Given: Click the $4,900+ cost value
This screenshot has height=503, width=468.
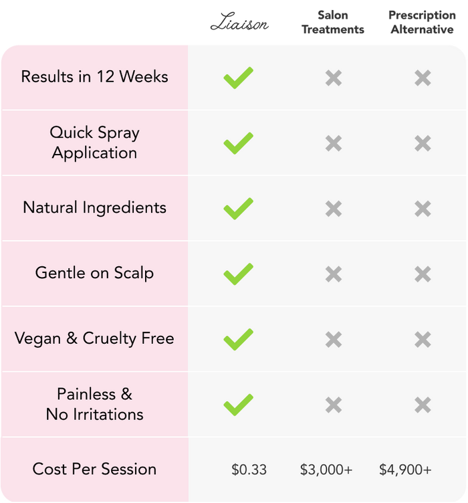Looking at the screenshot, I should click(405, 470).
